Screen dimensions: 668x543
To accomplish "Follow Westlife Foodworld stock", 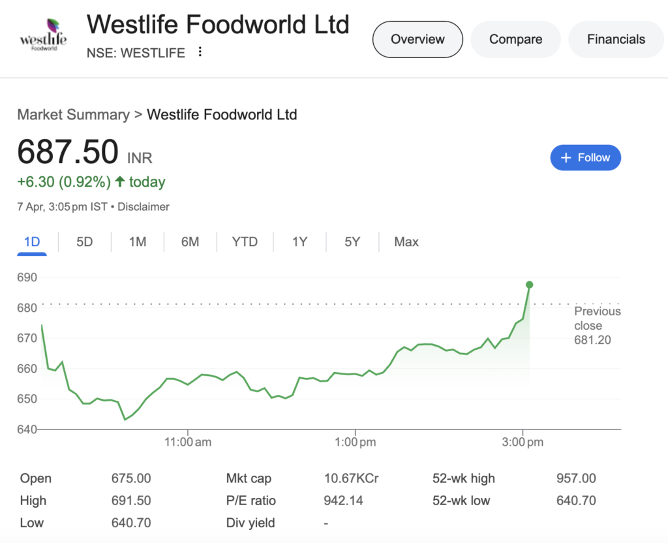I will [x=585, y=158].
